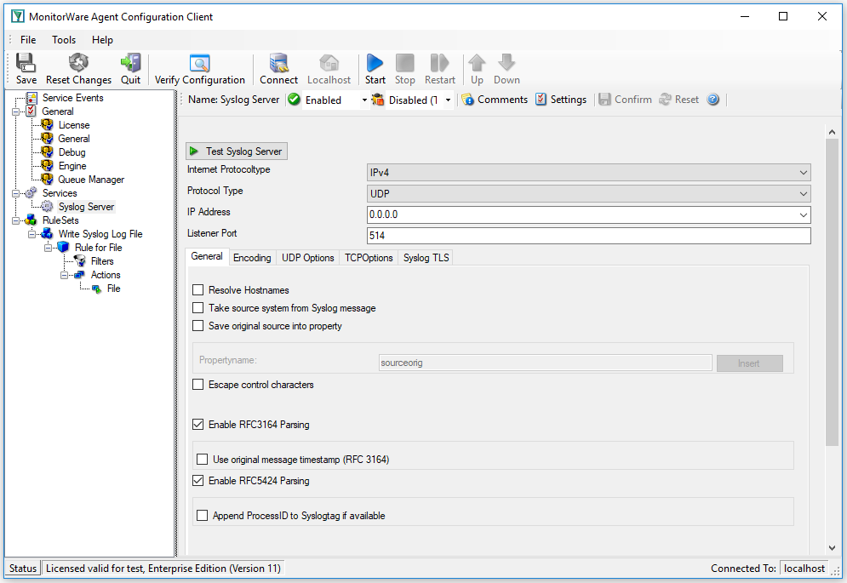This screenshot has width=847, height=583.
Task: Click the blue help question mark icon
Action: click(713, 100)
